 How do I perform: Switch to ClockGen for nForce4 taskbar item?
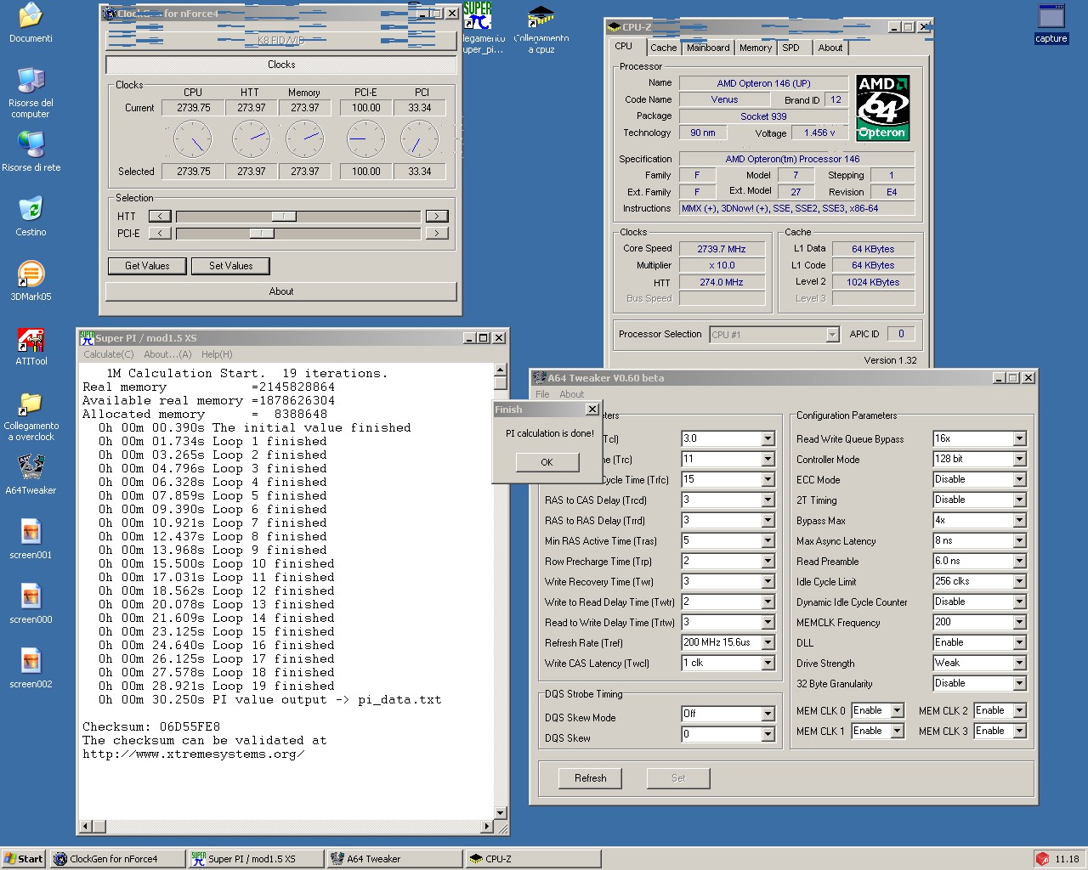point(117,859)
